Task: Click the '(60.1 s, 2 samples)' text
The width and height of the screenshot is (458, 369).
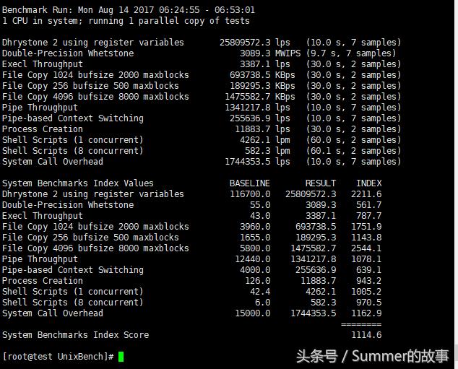Action: tap(353, 151)
